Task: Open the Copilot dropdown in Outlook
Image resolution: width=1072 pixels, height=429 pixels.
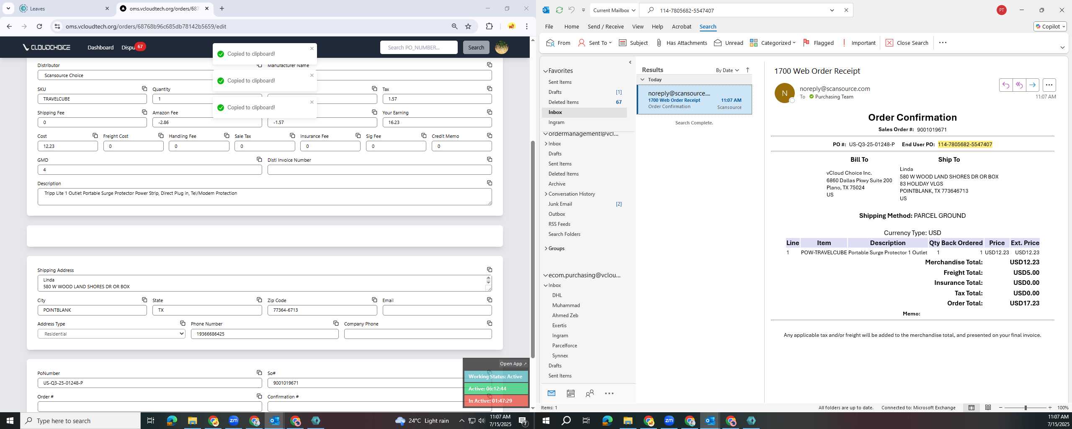Action: tap(1050, 26)
